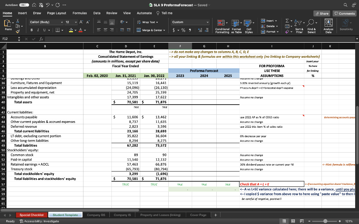
Task: Click the Save icon in title bar
Action: 41,5
